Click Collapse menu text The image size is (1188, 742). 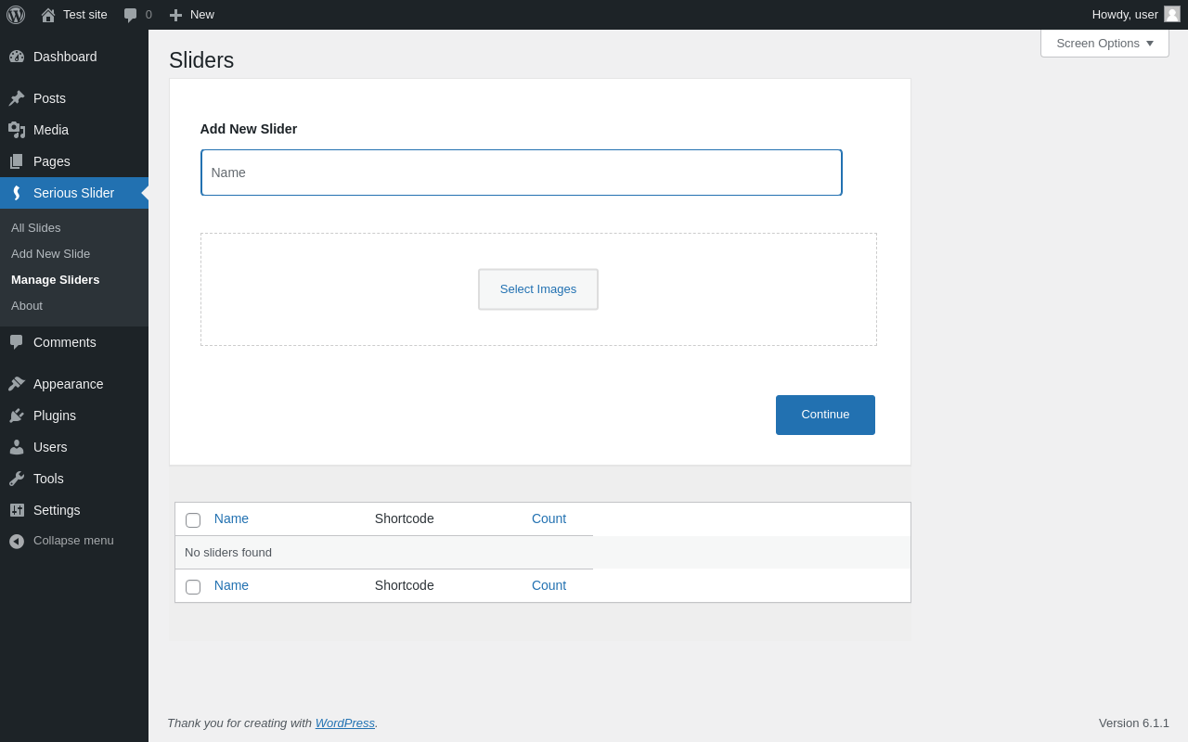click(73, 541)
